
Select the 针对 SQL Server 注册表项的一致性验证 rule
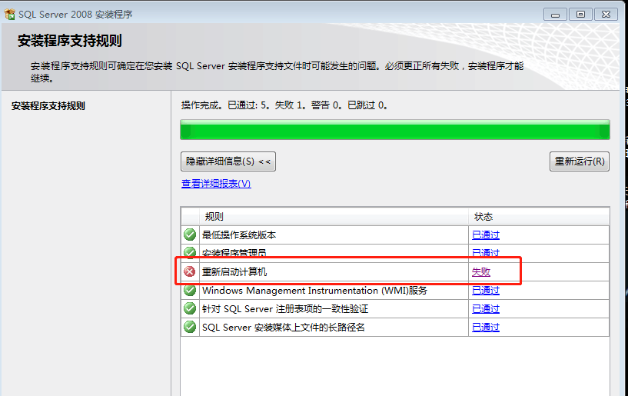[x=285, y=308]
